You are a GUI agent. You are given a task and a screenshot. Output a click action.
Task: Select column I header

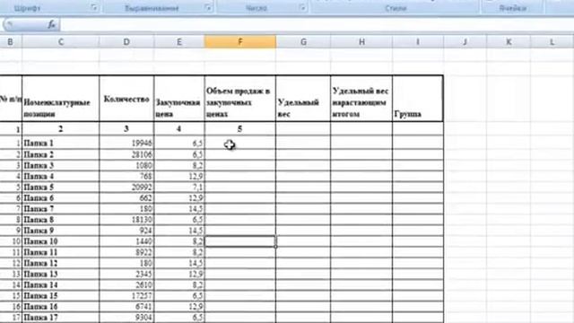(x=418, y=42)
